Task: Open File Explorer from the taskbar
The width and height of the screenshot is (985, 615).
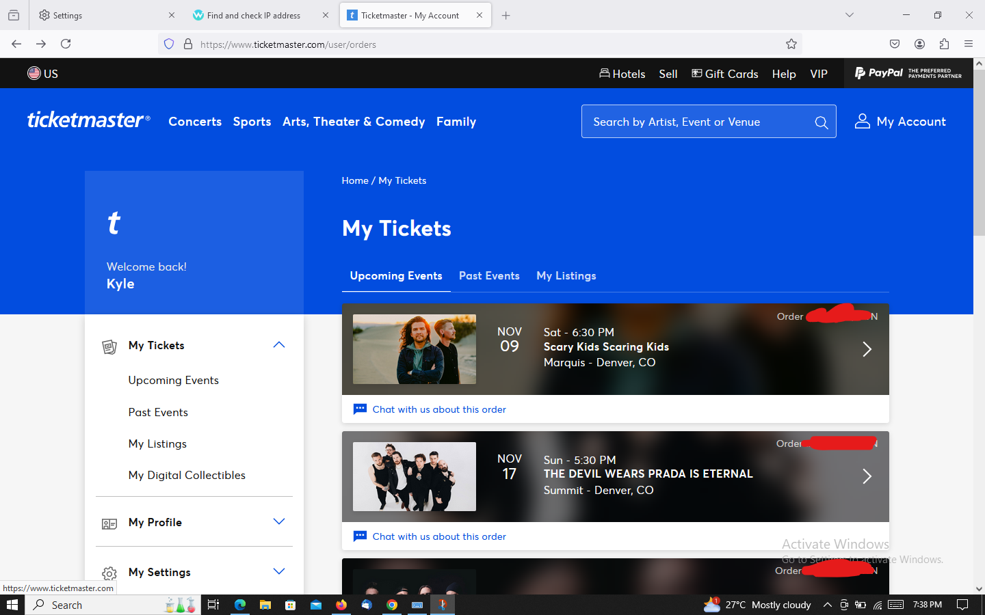Action: [265, 605]
